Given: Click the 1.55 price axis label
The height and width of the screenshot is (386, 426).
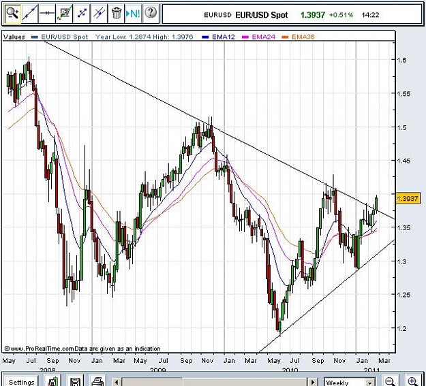Looking at the screenshot, I should click(x=404, y=94).
